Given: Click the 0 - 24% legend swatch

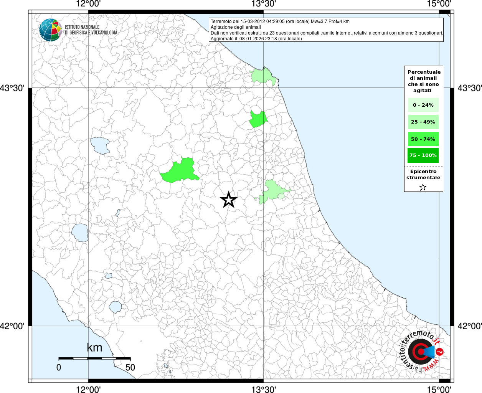Looking at the screenshot, I should point(423,105).
